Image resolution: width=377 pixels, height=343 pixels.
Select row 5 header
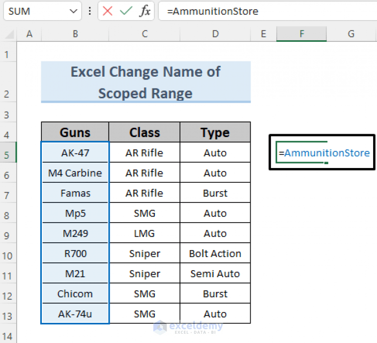[8, 152]
